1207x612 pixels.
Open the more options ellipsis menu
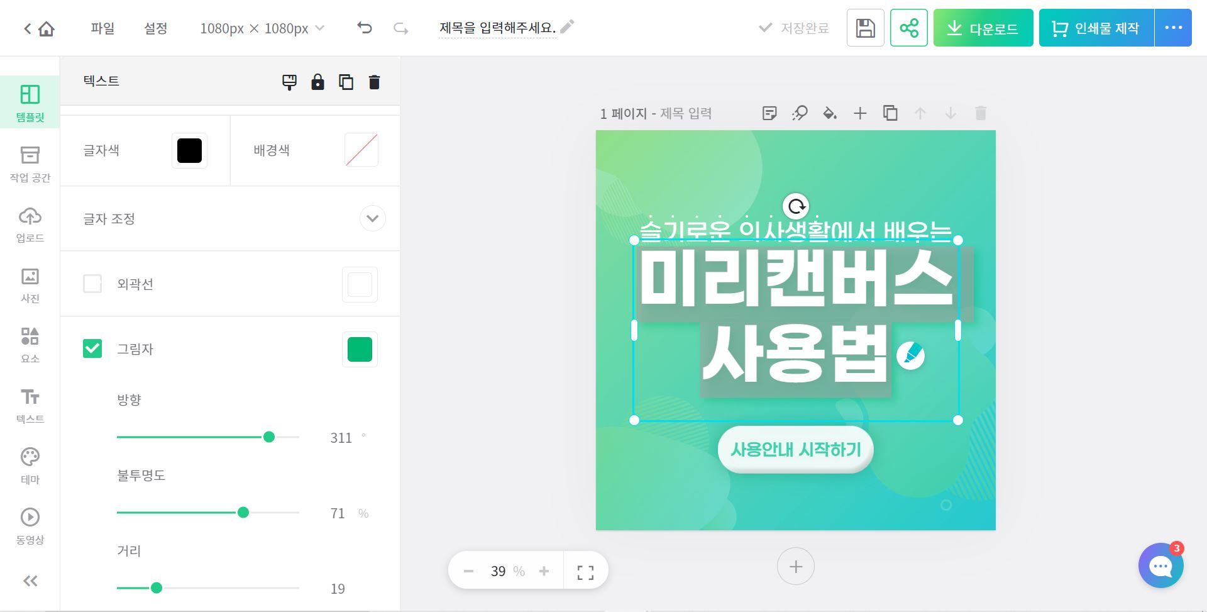point(1174,28)
